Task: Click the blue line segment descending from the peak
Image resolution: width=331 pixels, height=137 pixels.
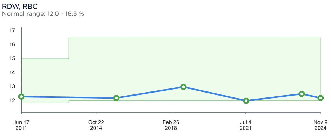Action: [x=215, y=94]
